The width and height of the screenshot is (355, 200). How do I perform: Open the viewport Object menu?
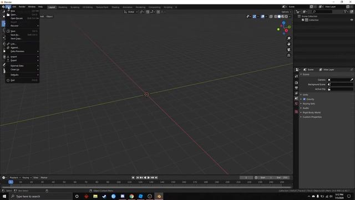[x=49, y=17]
